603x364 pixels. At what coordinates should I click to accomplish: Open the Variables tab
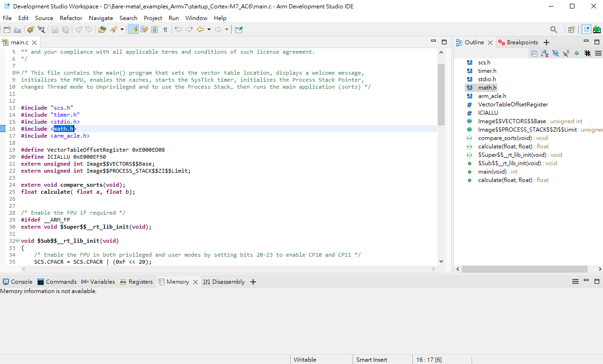pos(98,282)
